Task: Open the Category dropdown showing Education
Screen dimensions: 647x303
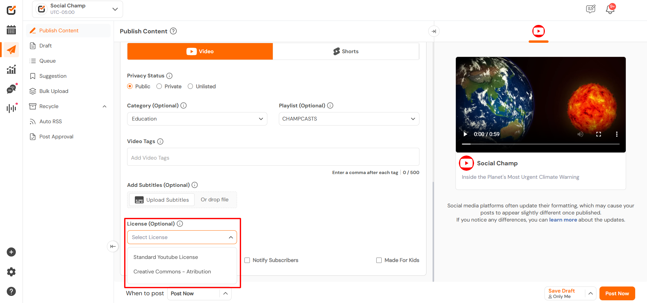Action: [x=197, y=119]
